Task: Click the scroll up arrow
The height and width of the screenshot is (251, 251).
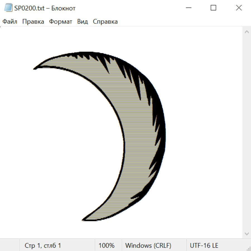Action: pyautogui.click(x=247, y=32)
